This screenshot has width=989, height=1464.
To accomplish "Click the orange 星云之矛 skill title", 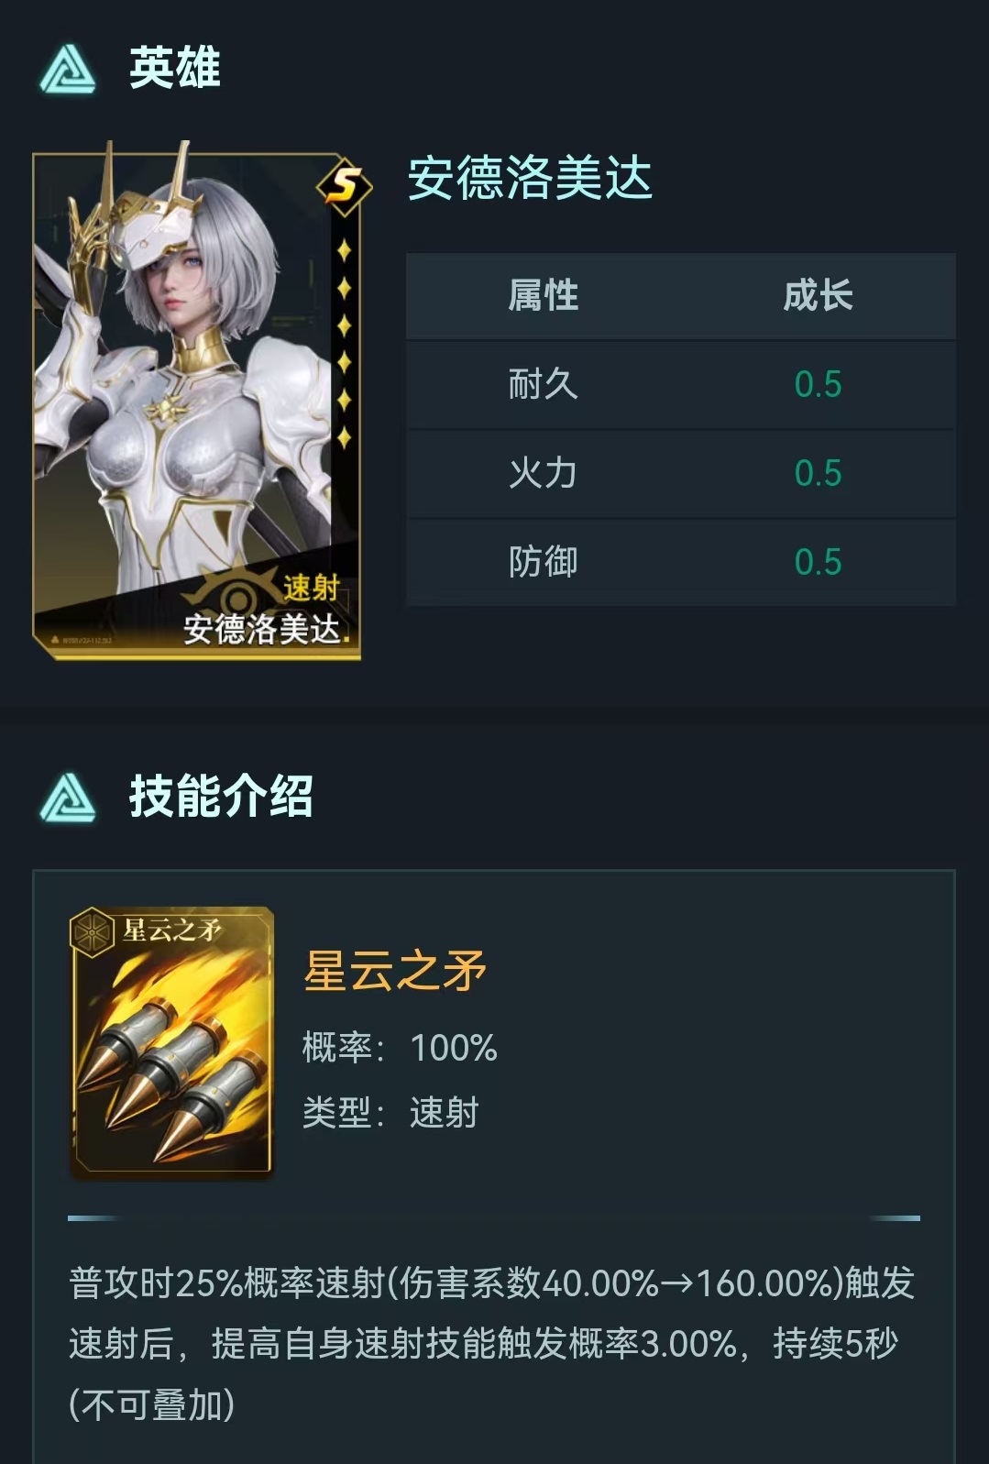I will point(395,971).
